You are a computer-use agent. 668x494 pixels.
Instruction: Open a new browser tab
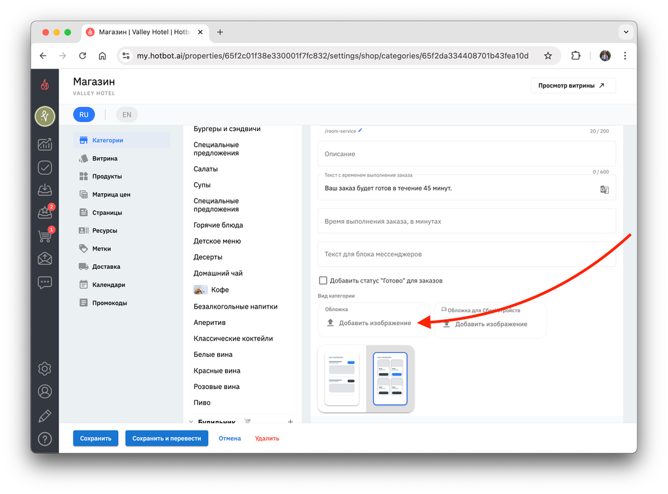click(x=220, y=32)
